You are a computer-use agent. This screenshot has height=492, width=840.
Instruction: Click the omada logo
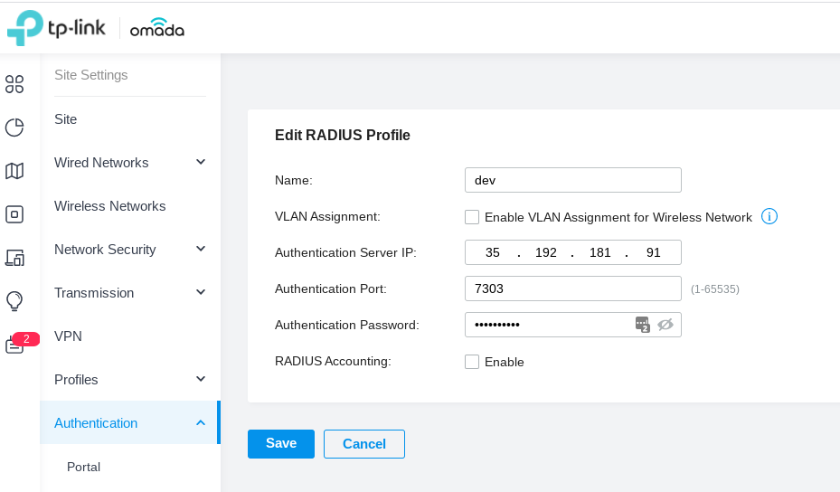pyautogui.click(x=157, y=28)
